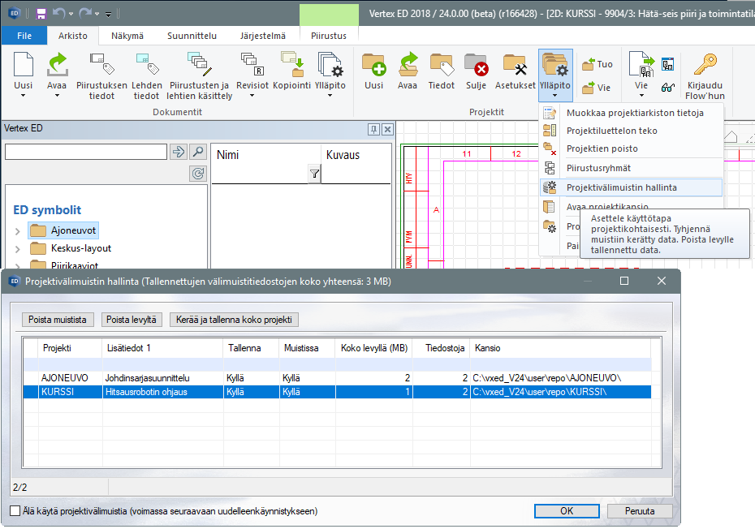This screenshot has height=529, width=755.
Task: Click the Sulje project icon
Action: pos(476,65)
